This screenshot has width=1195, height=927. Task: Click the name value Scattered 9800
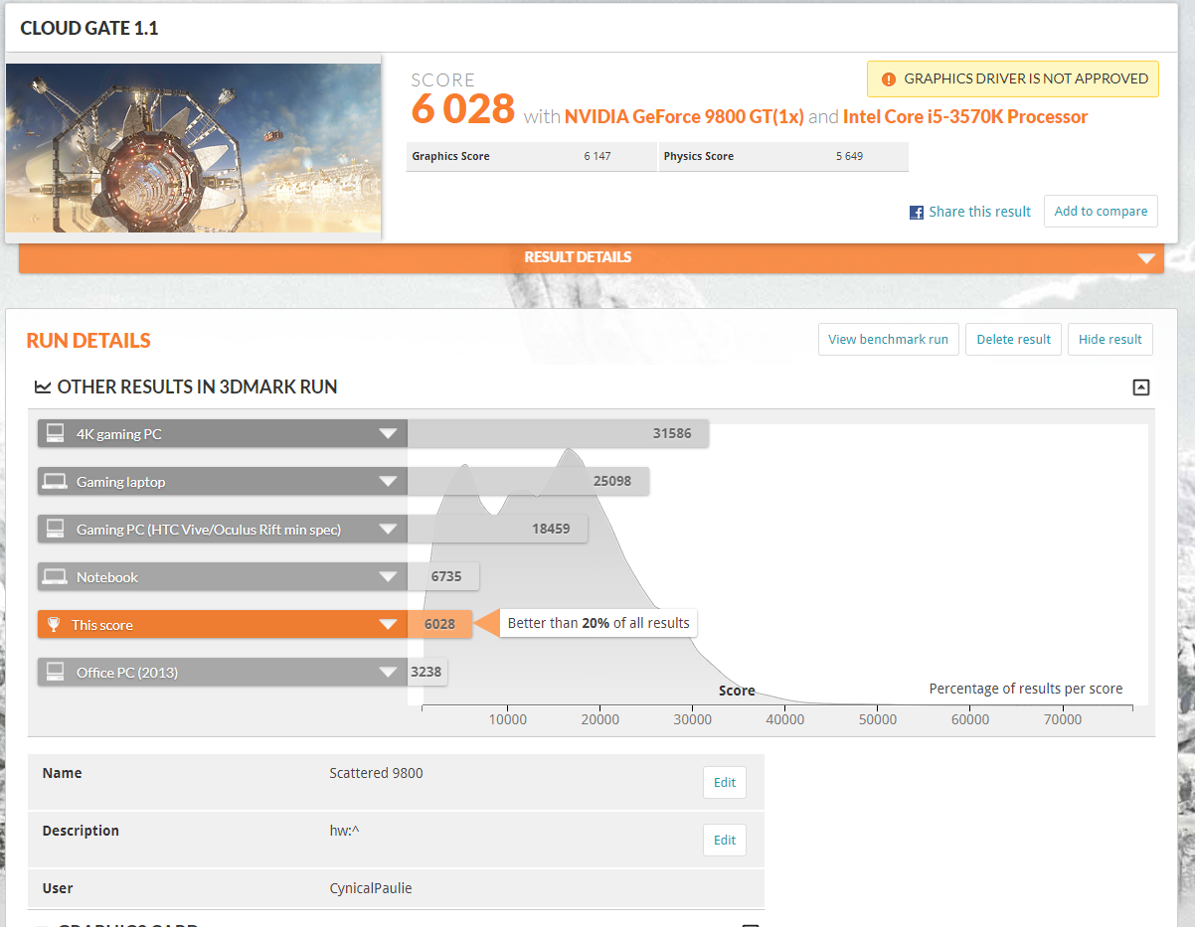tap(376, 773)
